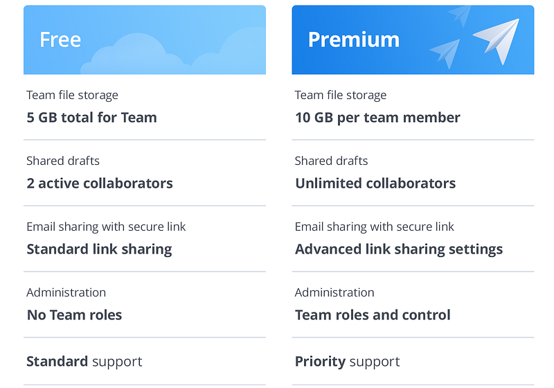Click "10 GB per team member" text
The height and width of the screenshot is (388, 554).
pos(377,117)
